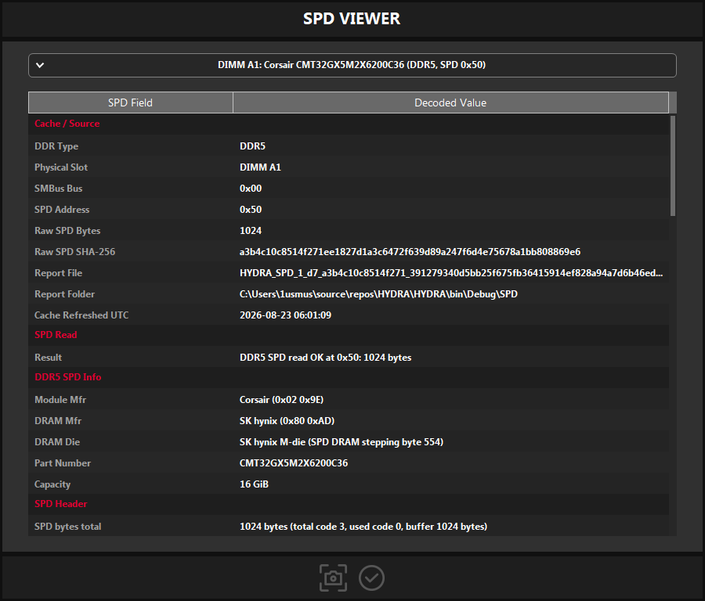705x601 pixels.
Task: Click the Report Folder label
Action: coord(65,293)
